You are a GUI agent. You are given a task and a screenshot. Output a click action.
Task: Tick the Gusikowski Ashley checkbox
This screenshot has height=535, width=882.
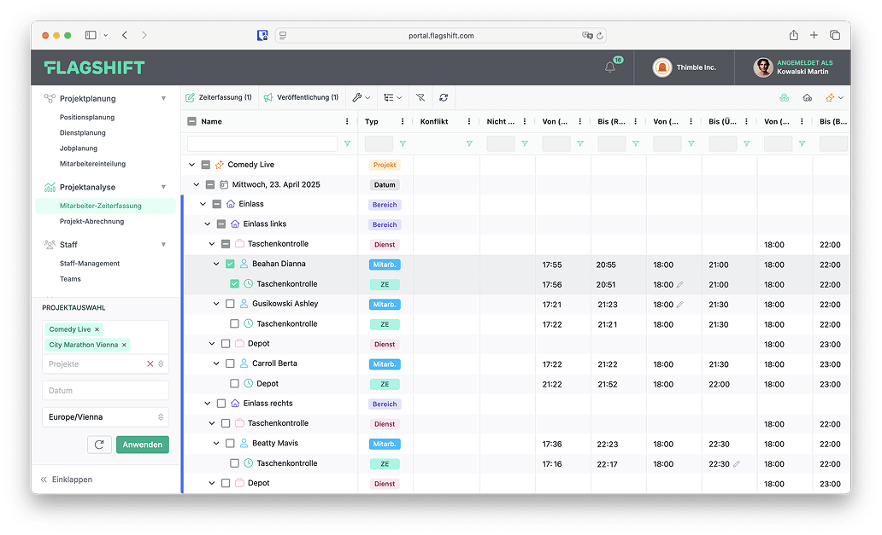point(230,304)
